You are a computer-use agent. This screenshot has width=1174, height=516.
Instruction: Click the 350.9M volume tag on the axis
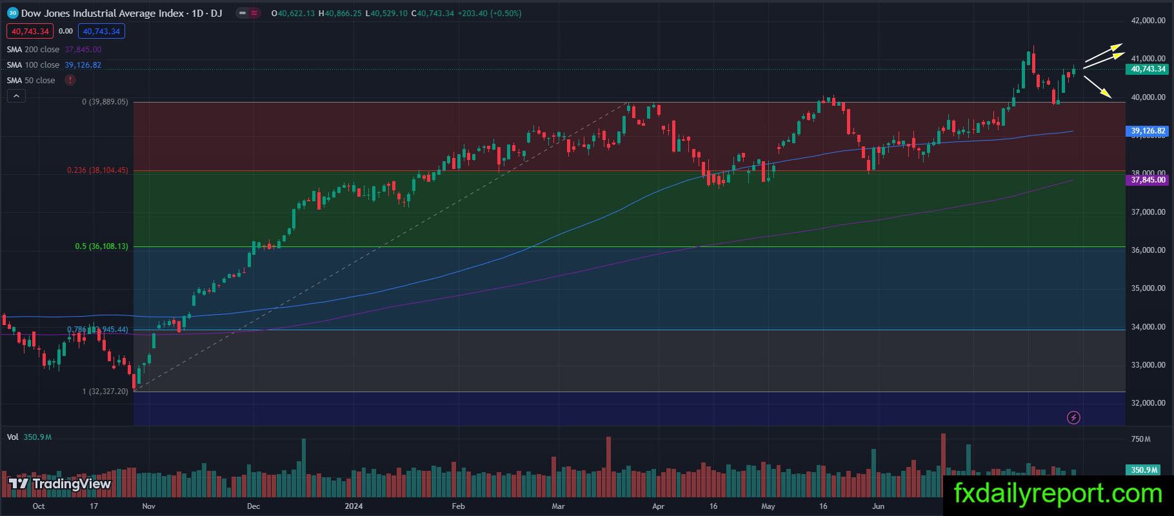coord(1144,470)
